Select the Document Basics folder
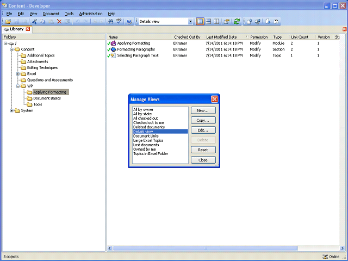Image resolution: width=348 pixels, height=261 pixels. click(x=47, y=98)
